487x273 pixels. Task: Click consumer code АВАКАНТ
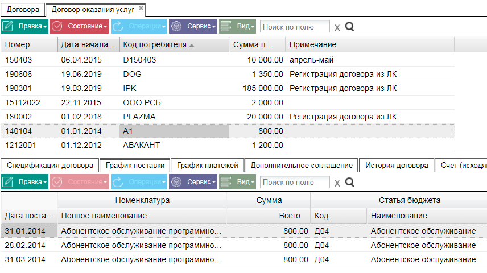pos(141,145)
